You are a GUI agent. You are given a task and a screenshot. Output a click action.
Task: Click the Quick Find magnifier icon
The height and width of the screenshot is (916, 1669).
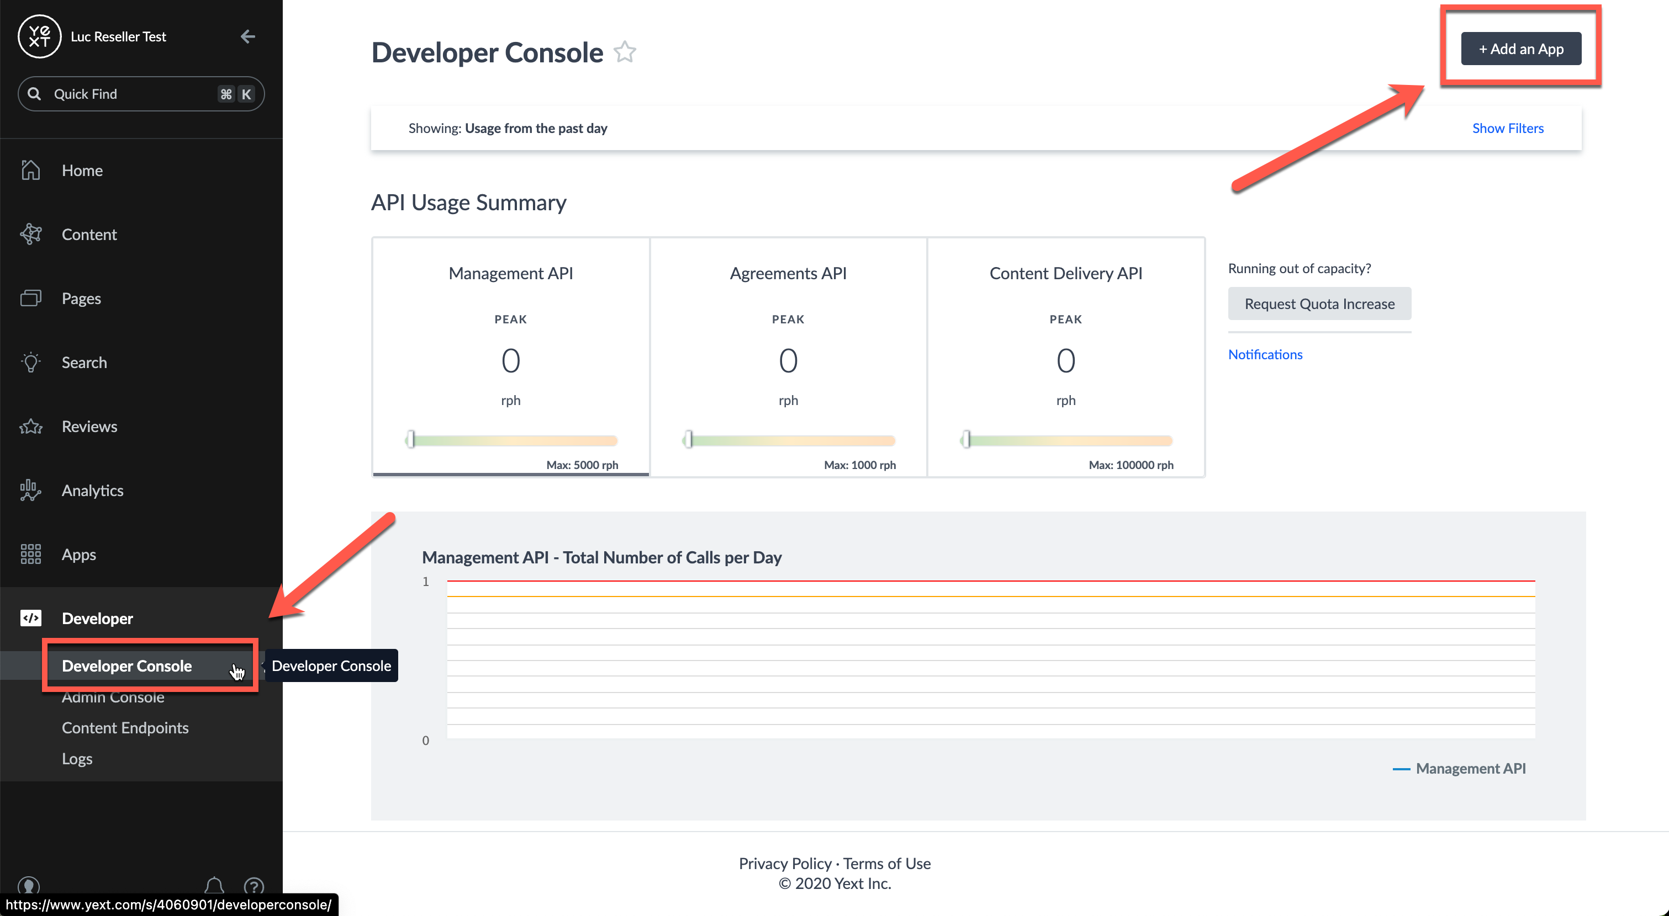(x=34, y=94)
